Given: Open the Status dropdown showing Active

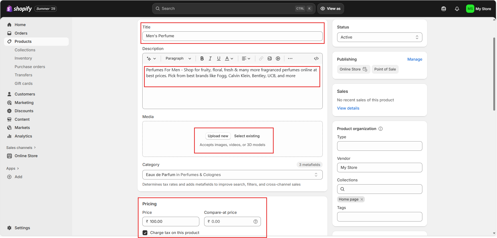Looking at the screenshot, I should pos(379,37).
